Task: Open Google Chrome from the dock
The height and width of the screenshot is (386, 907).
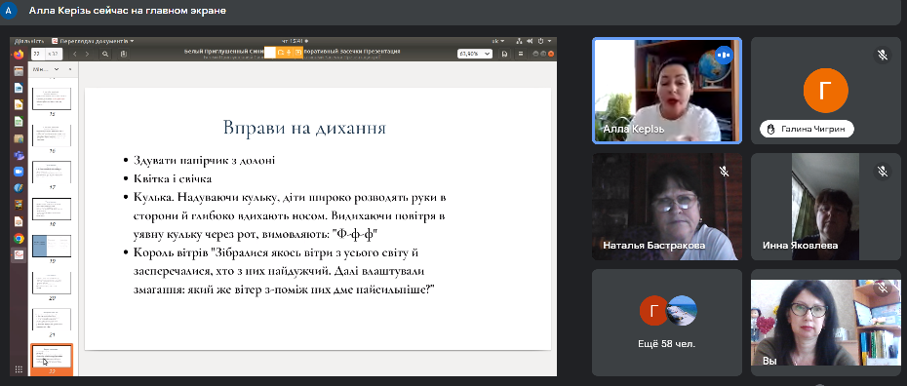Action: tap(19, 239)
